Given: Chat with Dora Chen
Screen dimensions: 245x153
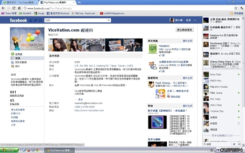Looking at the screenshot, I should coord(222,75).
